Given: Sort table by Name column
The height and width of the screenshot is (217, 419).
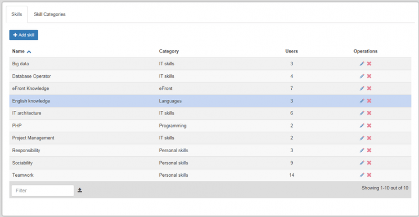Looking at the screenshot, I should pos(18,51).
